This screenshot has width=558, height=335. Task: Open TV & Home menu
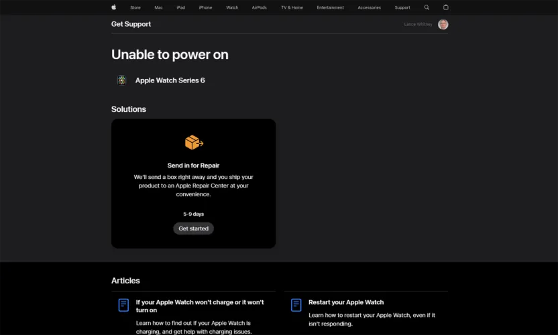[x=292, y=7]
